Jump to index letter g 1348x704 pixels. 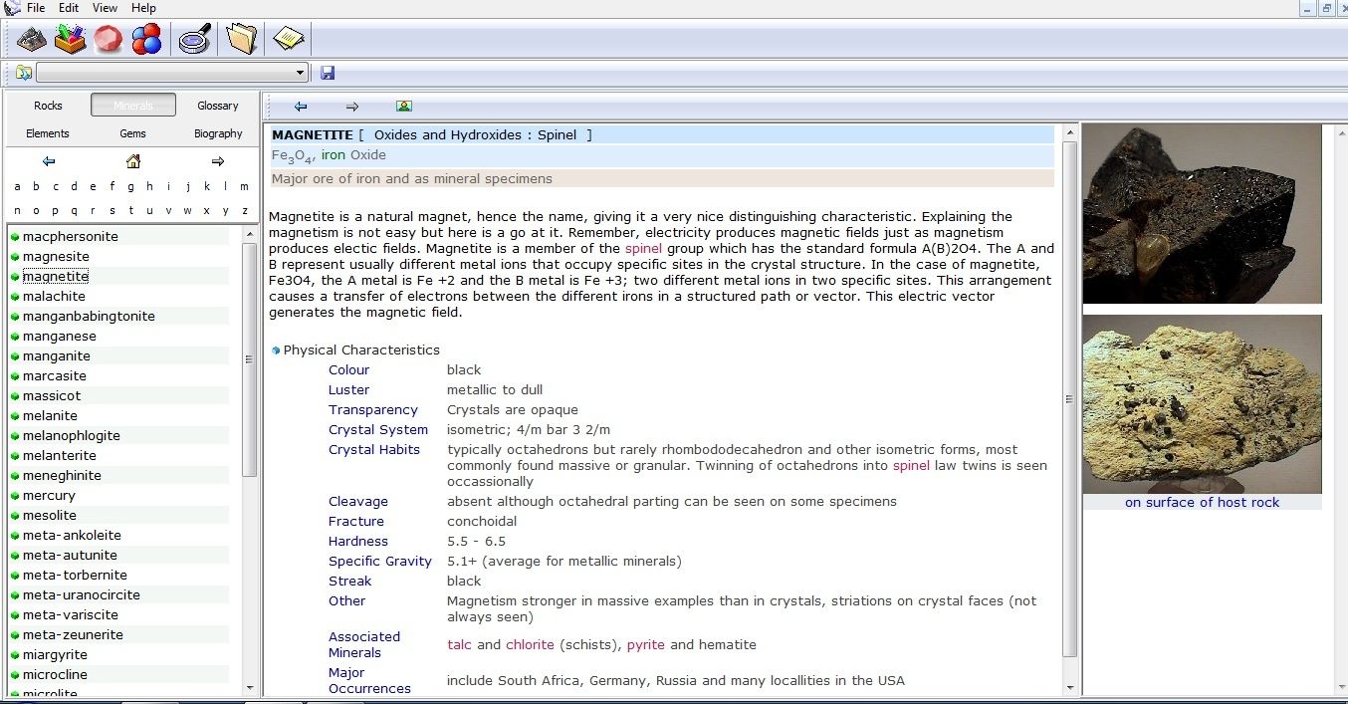[130, 186]
